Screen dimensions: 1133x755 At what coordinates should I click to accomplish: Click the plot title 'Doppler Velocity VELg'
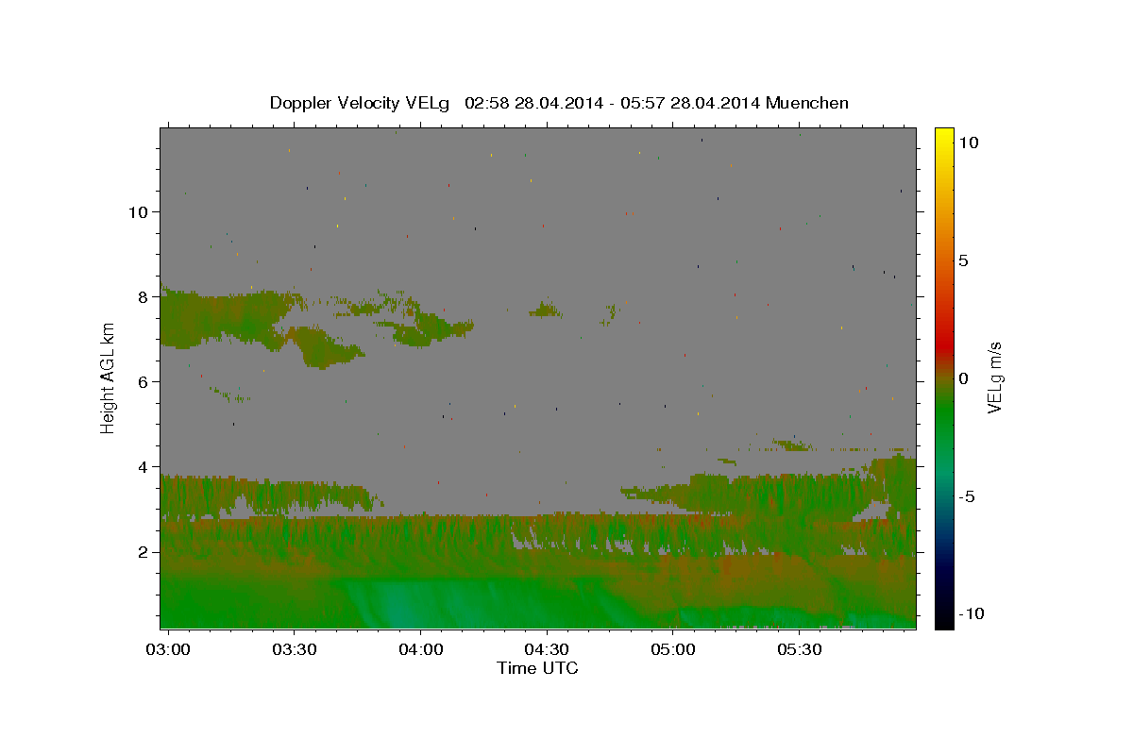(x=360, y=104)
